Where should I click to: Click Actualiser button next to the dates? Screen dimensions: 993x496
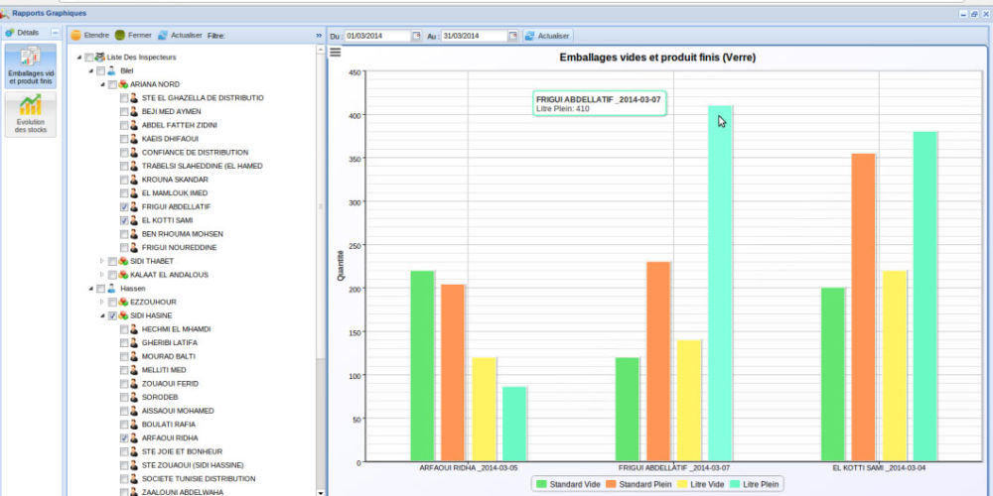[547, 36]
